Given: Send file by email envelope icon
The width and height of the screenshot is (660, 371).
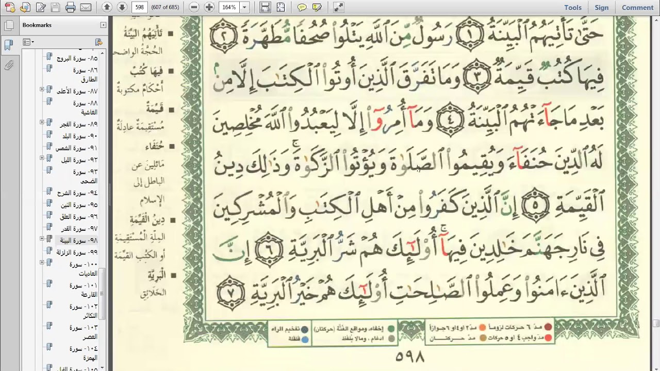Looking at the screenshot, I should (x=86, y=7).
